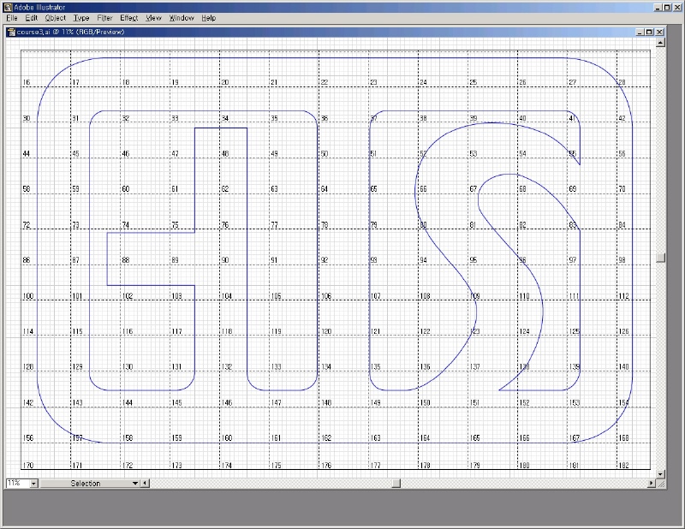Click the Adobe Illustrator title bar icon
685x529 pixels.
(x=8, y=7)
